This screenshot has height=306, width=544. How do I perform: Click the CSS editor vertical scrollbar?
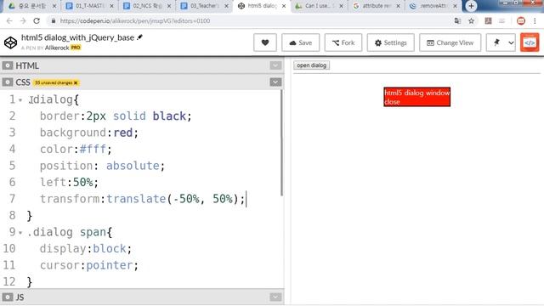pyautogui.click(x=281, y=143)
